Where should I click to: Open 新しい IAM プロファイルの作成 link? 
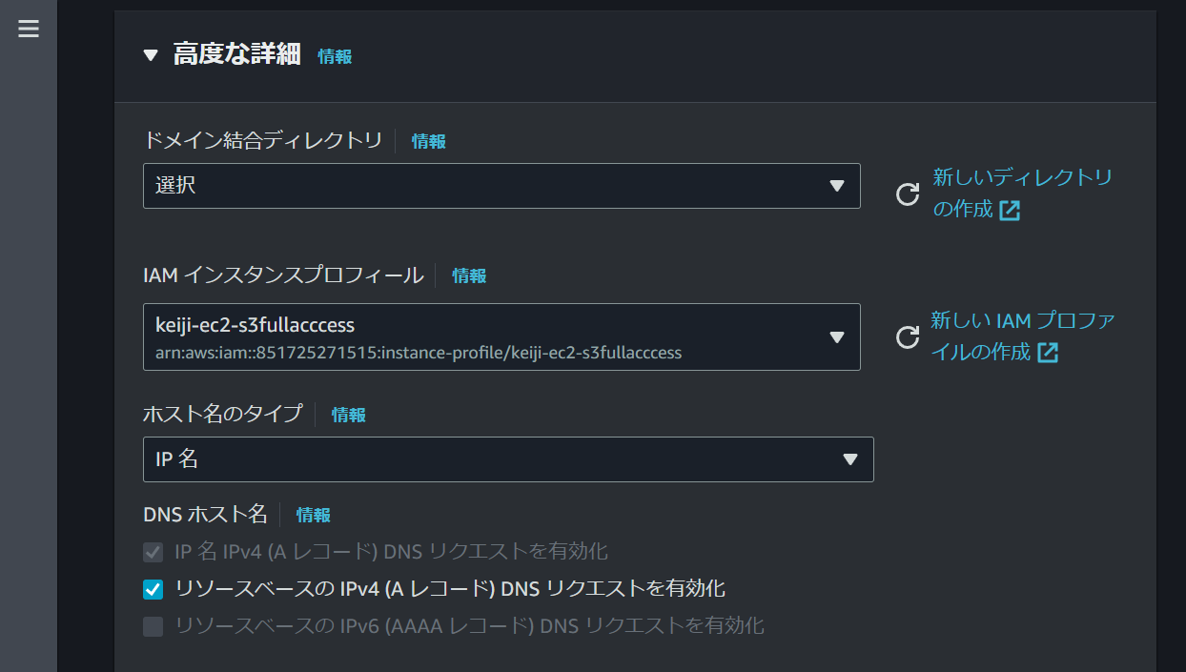[1023, 336]
